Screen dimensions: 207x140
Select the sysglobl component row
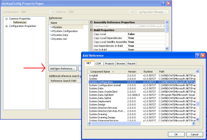(x=142, y=76)
